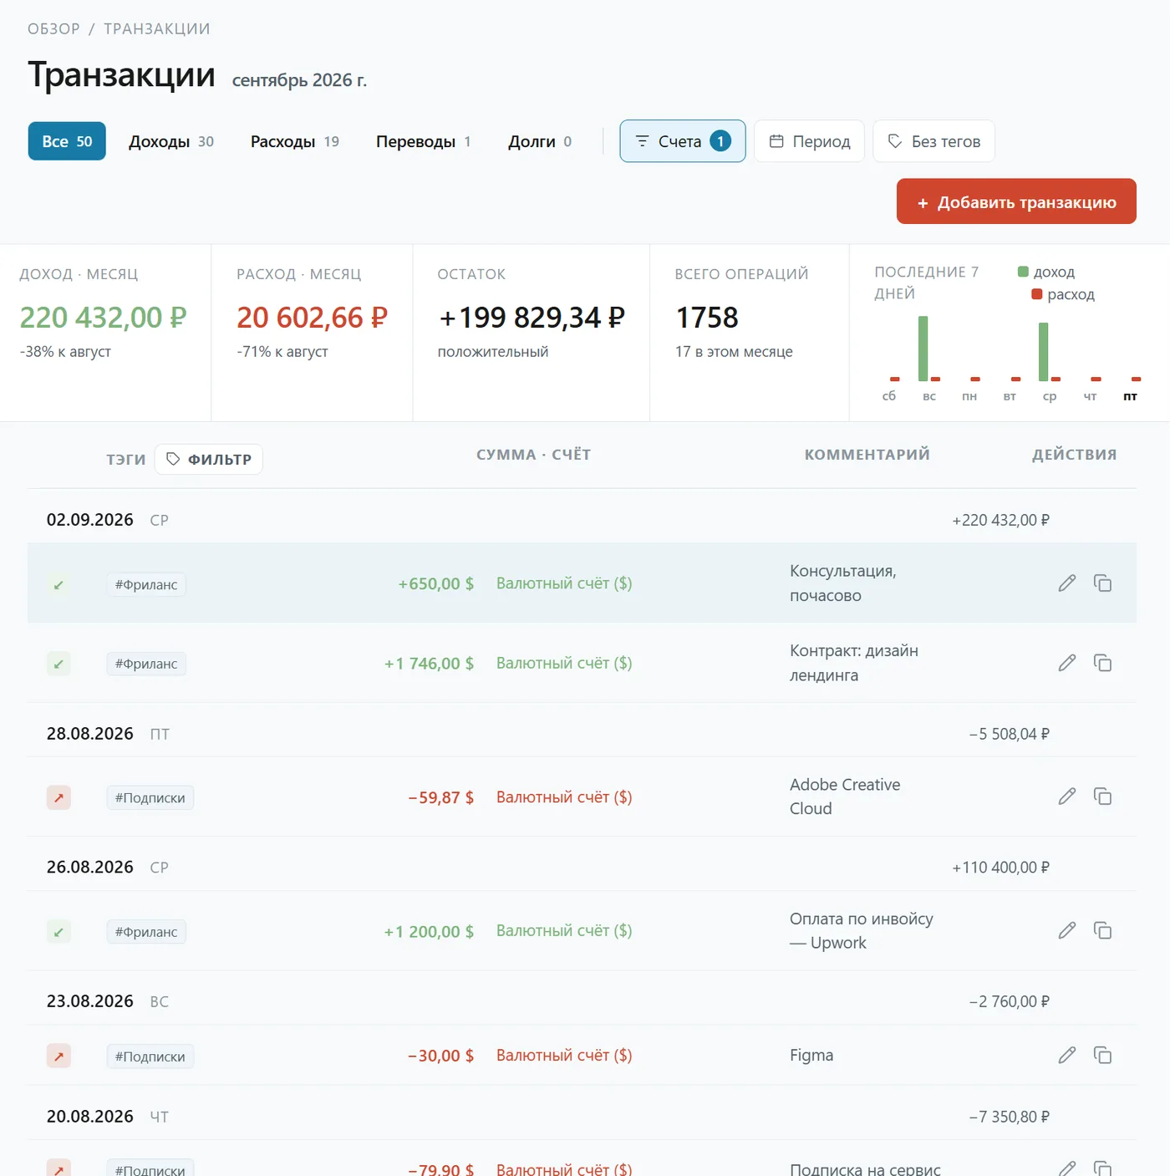Click the Сумма · Счёт column header
The width and height of the screenshot is (1170, 1176).
(x=534, y=455)
